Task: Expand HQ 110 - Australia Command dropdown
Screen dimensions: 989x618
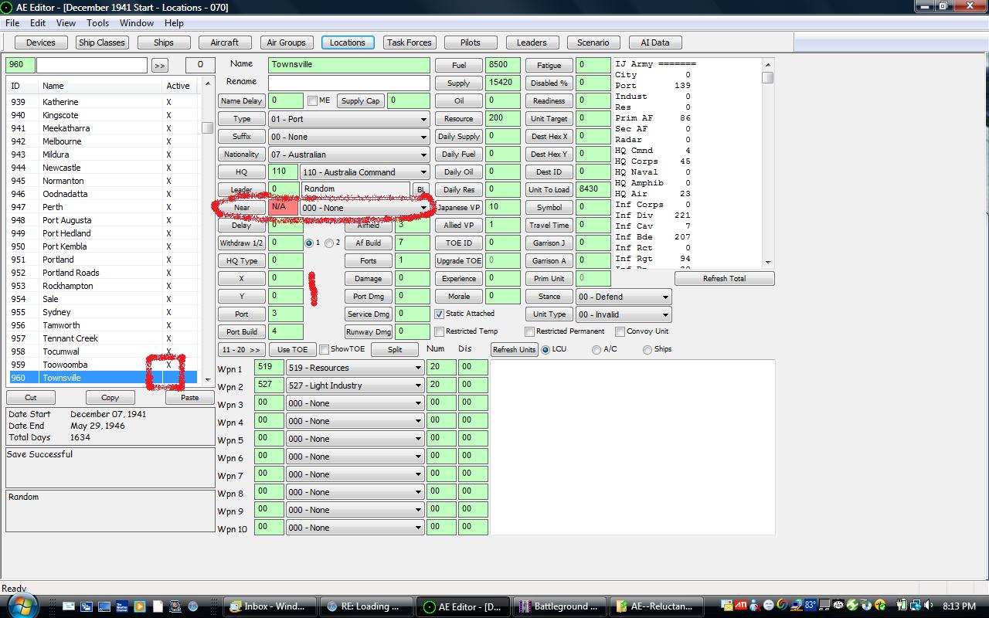Action: 365,172
